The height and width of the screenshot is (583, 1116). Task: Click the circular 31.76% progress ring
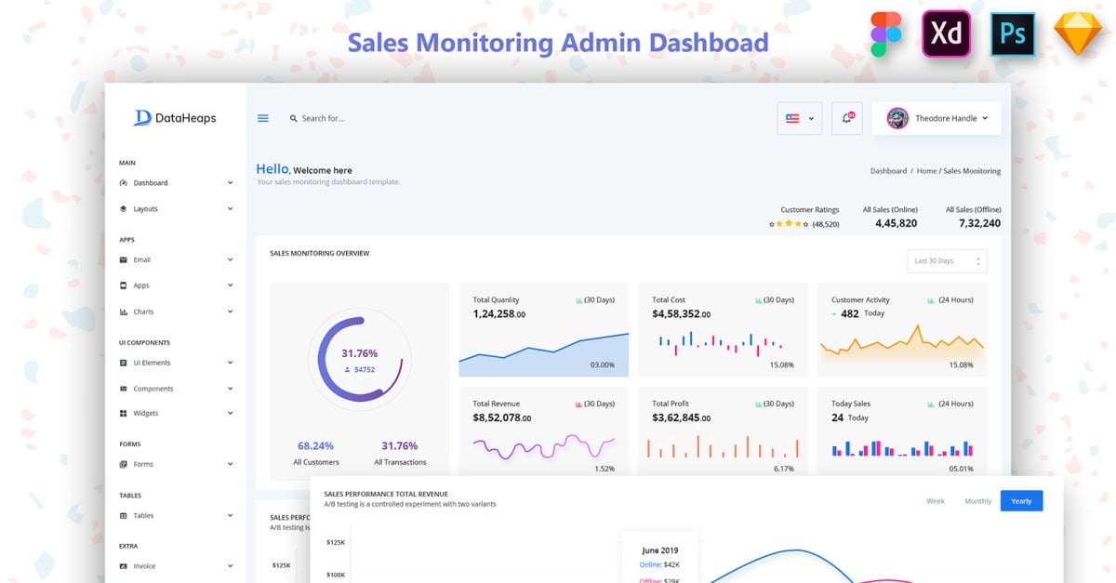[x=359, y=360]
